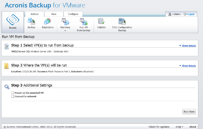Enable Power on the mounted VM
This screenshot has height=129, width=203.
13,93
